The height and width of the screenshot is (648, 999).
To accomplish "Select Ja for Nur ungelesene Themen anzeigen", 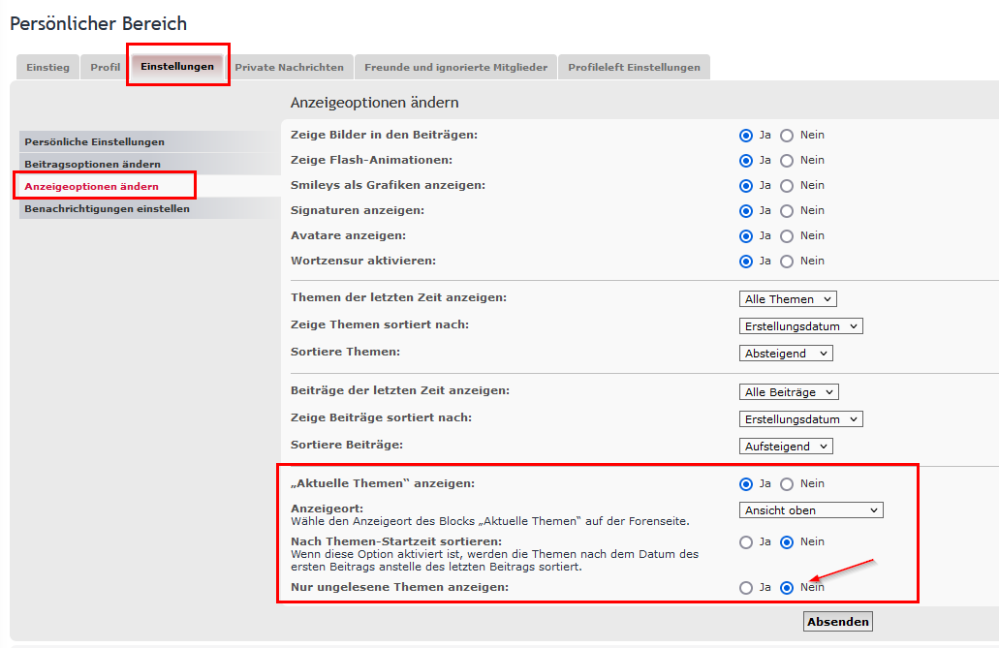I will (746, 588).
